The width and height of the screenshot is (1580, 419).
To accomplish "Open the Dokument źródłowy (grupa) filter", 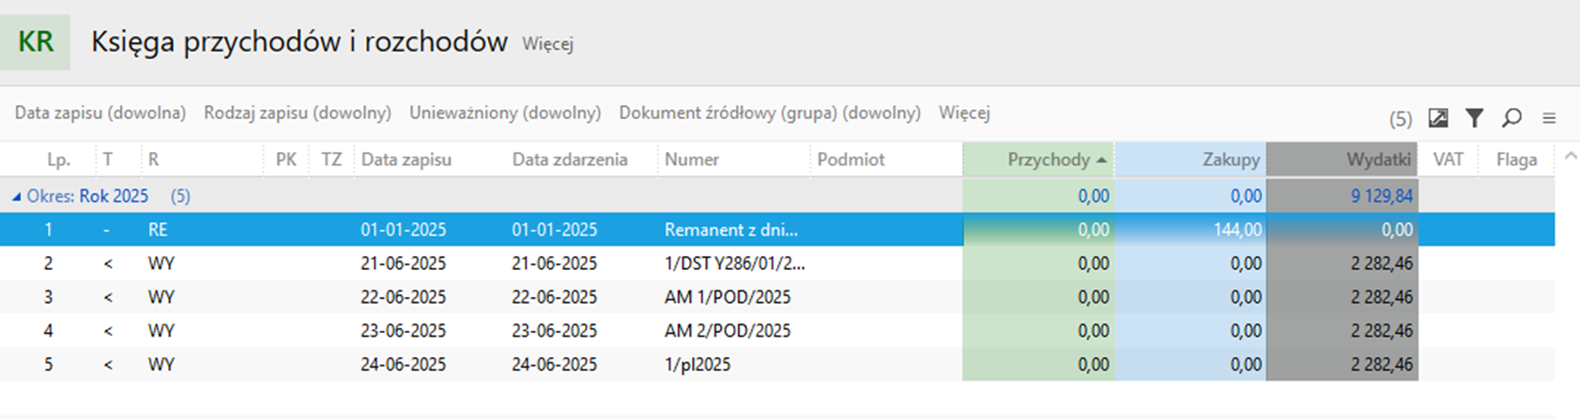I will click(770, 112).
